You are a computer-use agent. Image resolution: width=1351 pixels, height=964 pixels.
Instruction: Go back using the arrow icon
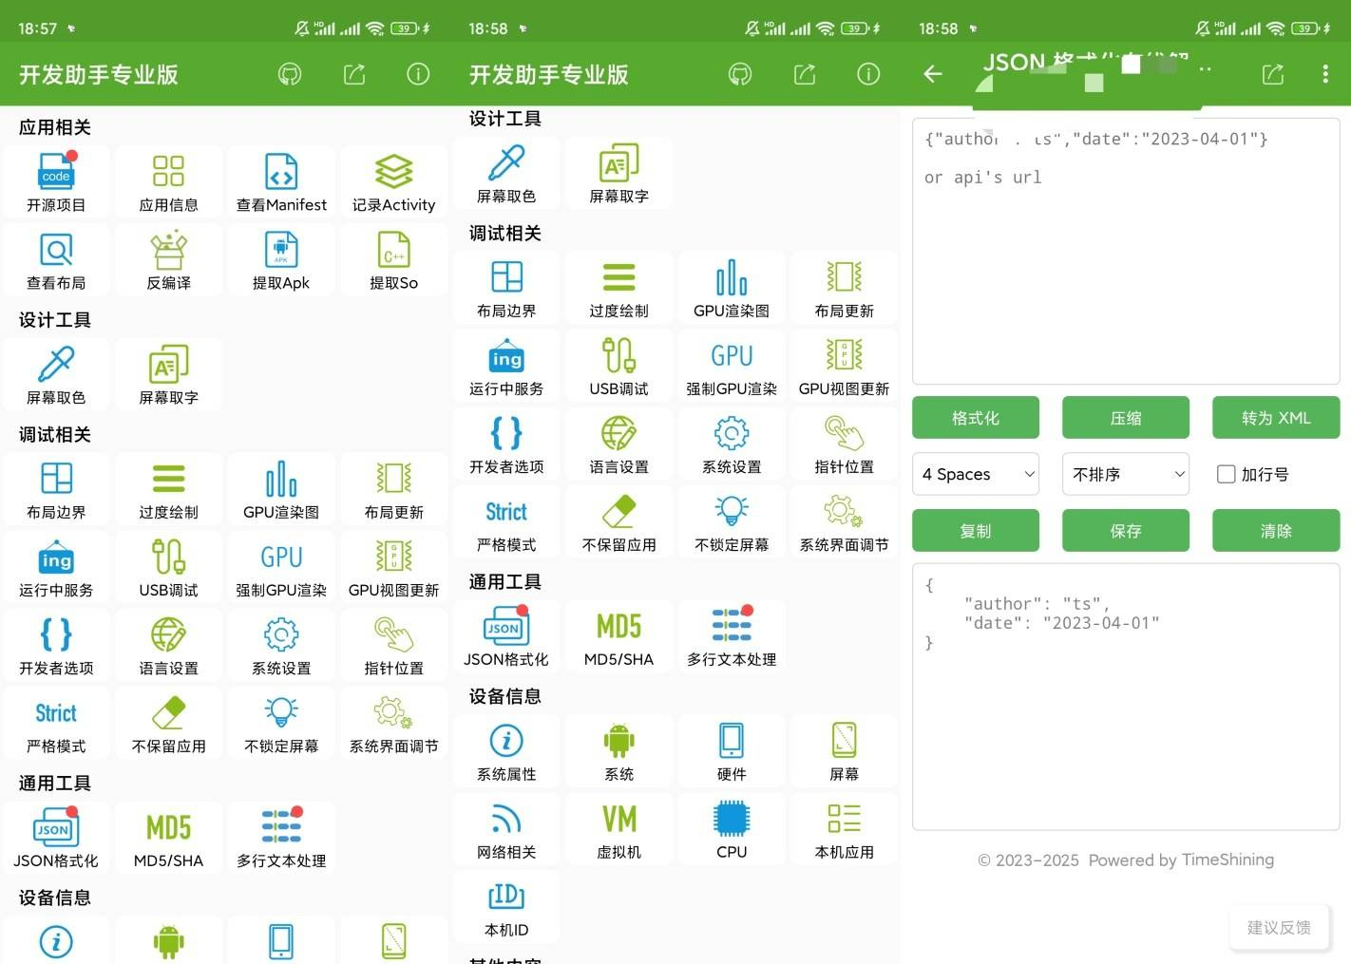(933, 74)
